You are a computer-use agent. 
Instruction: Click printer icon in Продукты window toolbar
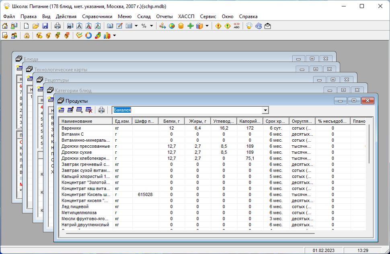coord(101,110)
